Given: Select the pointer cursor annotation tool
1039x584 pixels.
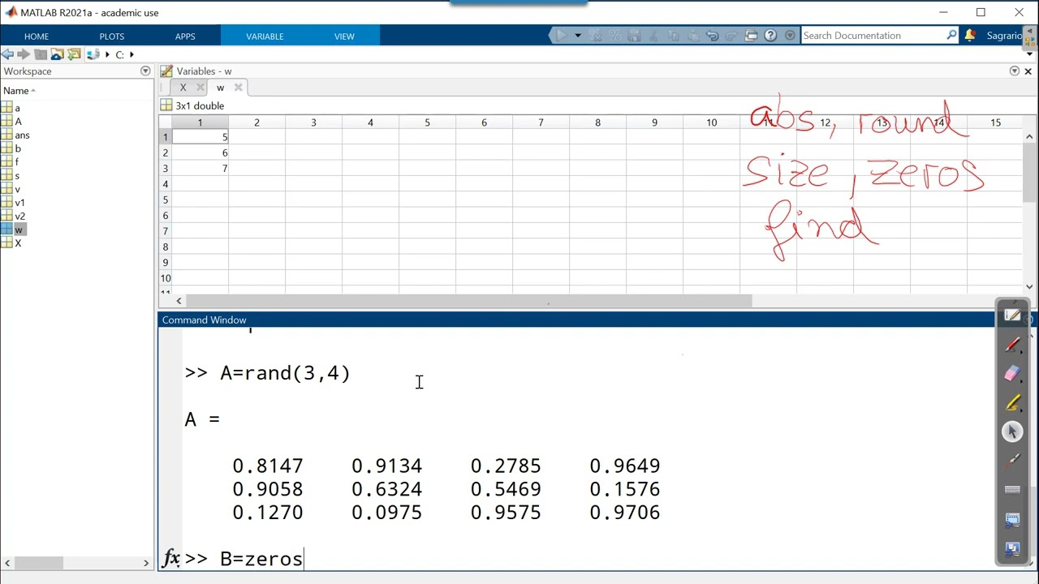Looking at the screenshot, I should point(1012,432).
